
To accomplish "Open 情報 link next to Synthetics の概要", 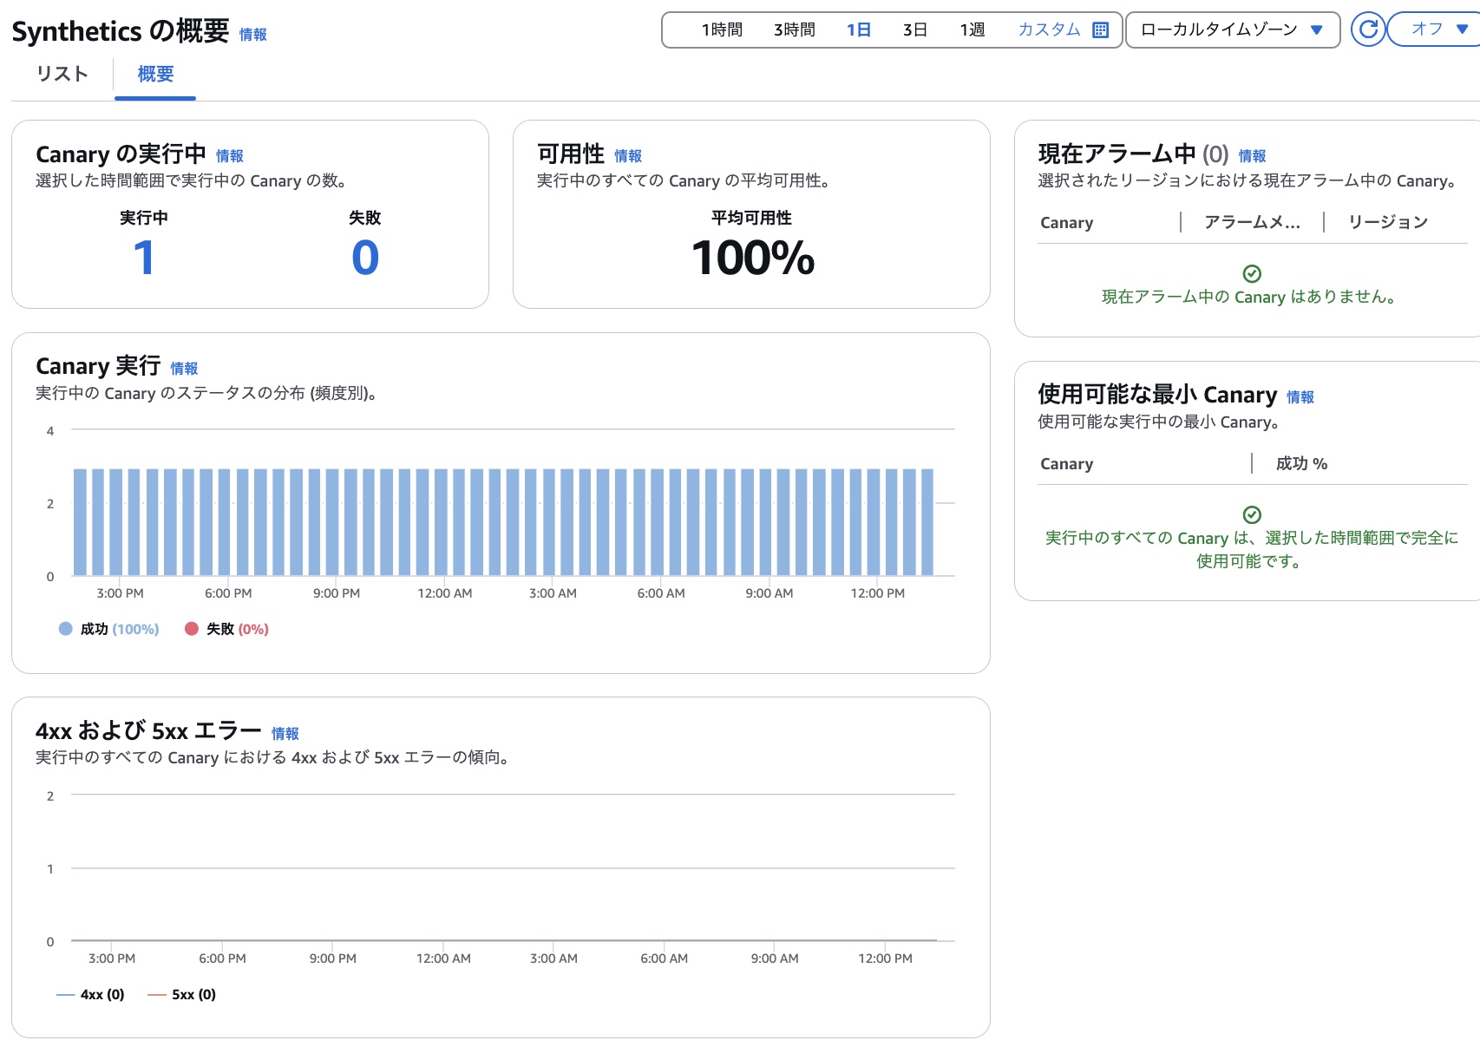I will (253, 35).
